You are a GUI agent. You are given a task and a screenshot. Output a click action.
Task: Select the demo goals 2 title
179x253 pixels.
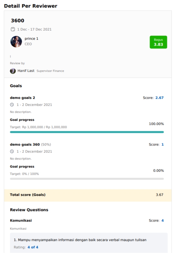pos(23,98)
